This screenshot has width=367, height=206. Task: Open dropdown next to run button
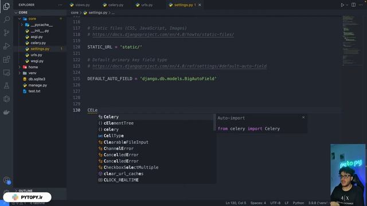pyautogui.click(x=347, y=5)
